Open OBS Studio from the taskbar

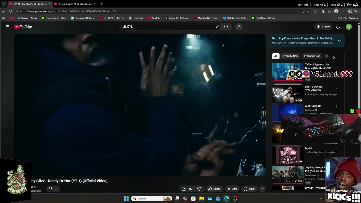(x=235, y=198)
